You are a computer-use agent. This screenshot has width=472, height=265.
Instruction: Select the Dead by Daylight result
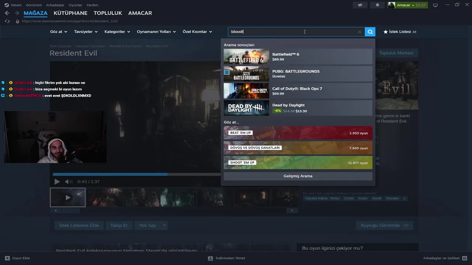coord(298,108)
